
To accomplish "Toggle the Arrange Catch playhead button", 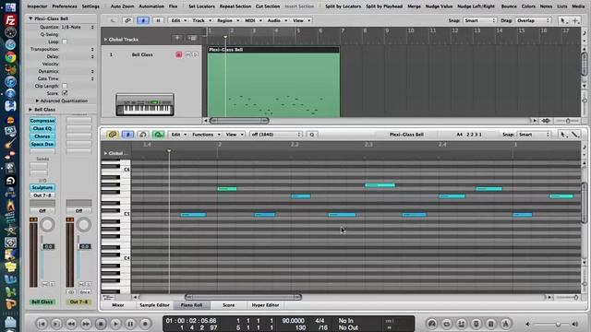I will [x=143, y=20].
